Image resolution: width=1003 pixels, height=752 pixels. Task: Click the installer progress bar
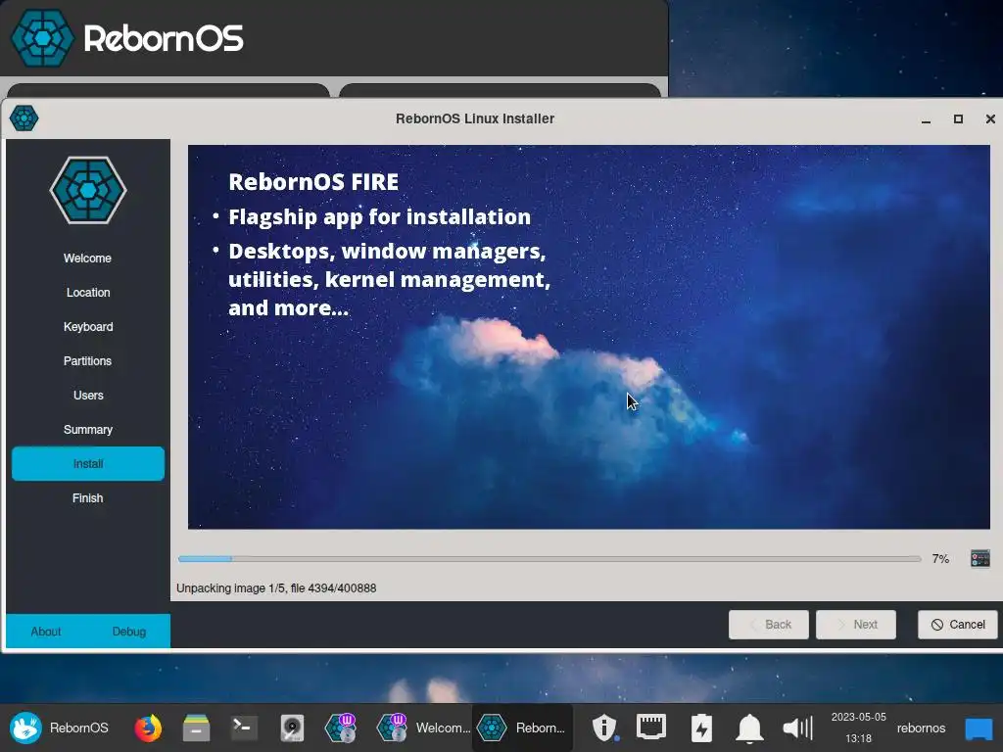click(x=549, y=559)
